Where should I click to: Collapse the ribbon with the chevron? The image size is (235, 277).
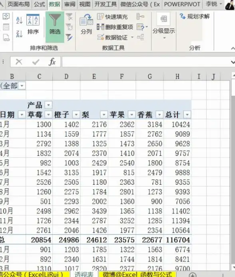point(233,48)
